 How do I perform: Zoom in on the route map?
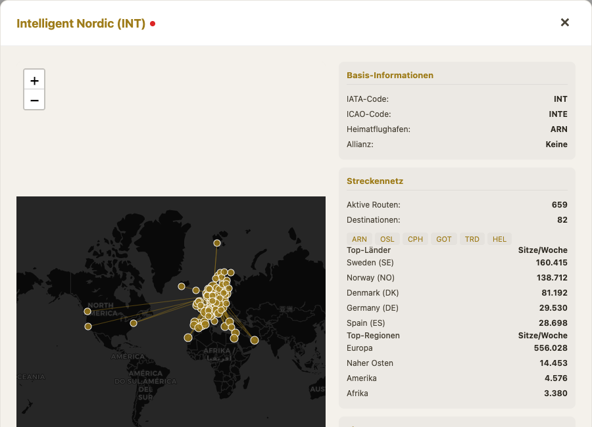[34, 80]
